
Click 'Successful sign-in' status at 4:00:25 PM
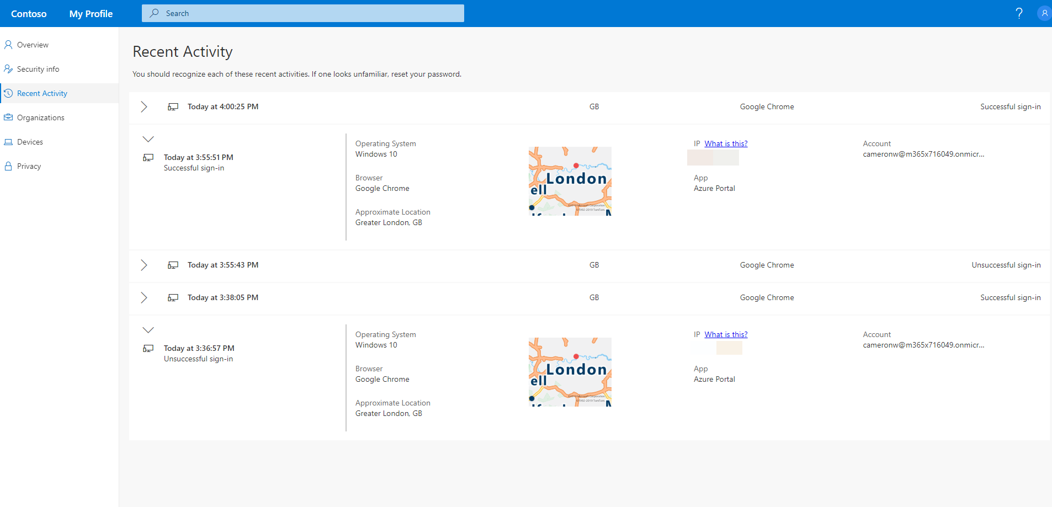tap(1011, 106)
